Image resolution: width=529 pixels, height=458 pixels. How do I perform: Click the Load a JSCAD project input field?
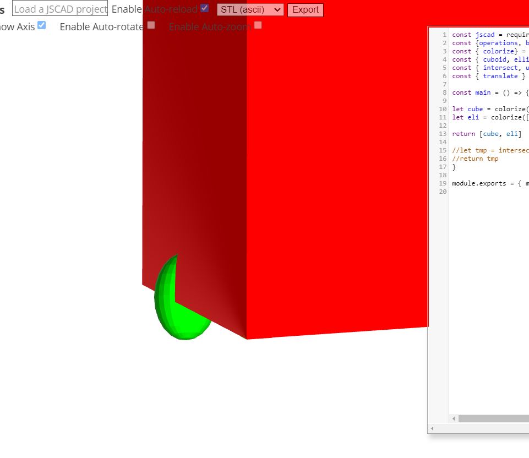coord(59,8)
